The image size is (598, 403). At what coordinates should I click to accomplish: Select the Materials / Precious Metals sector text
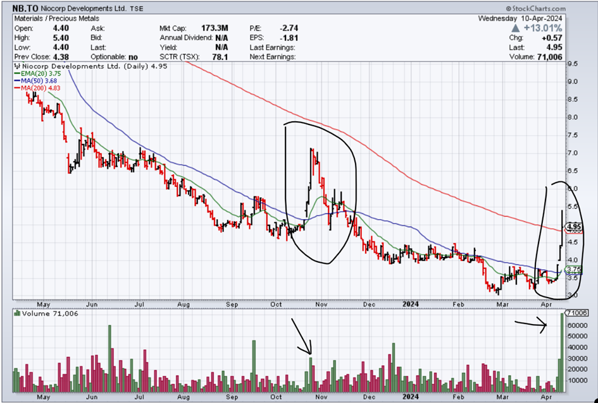(57, 18)
